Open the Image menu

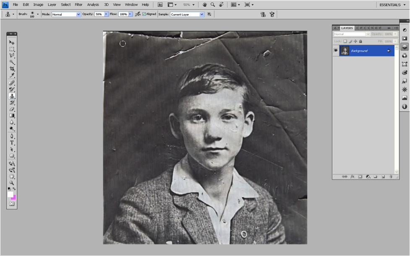(x=38, y=5)
